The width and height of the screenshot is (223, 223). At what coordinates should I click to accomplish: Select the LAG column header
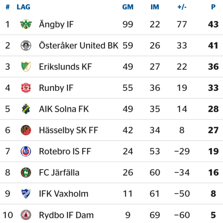point(24,7)
